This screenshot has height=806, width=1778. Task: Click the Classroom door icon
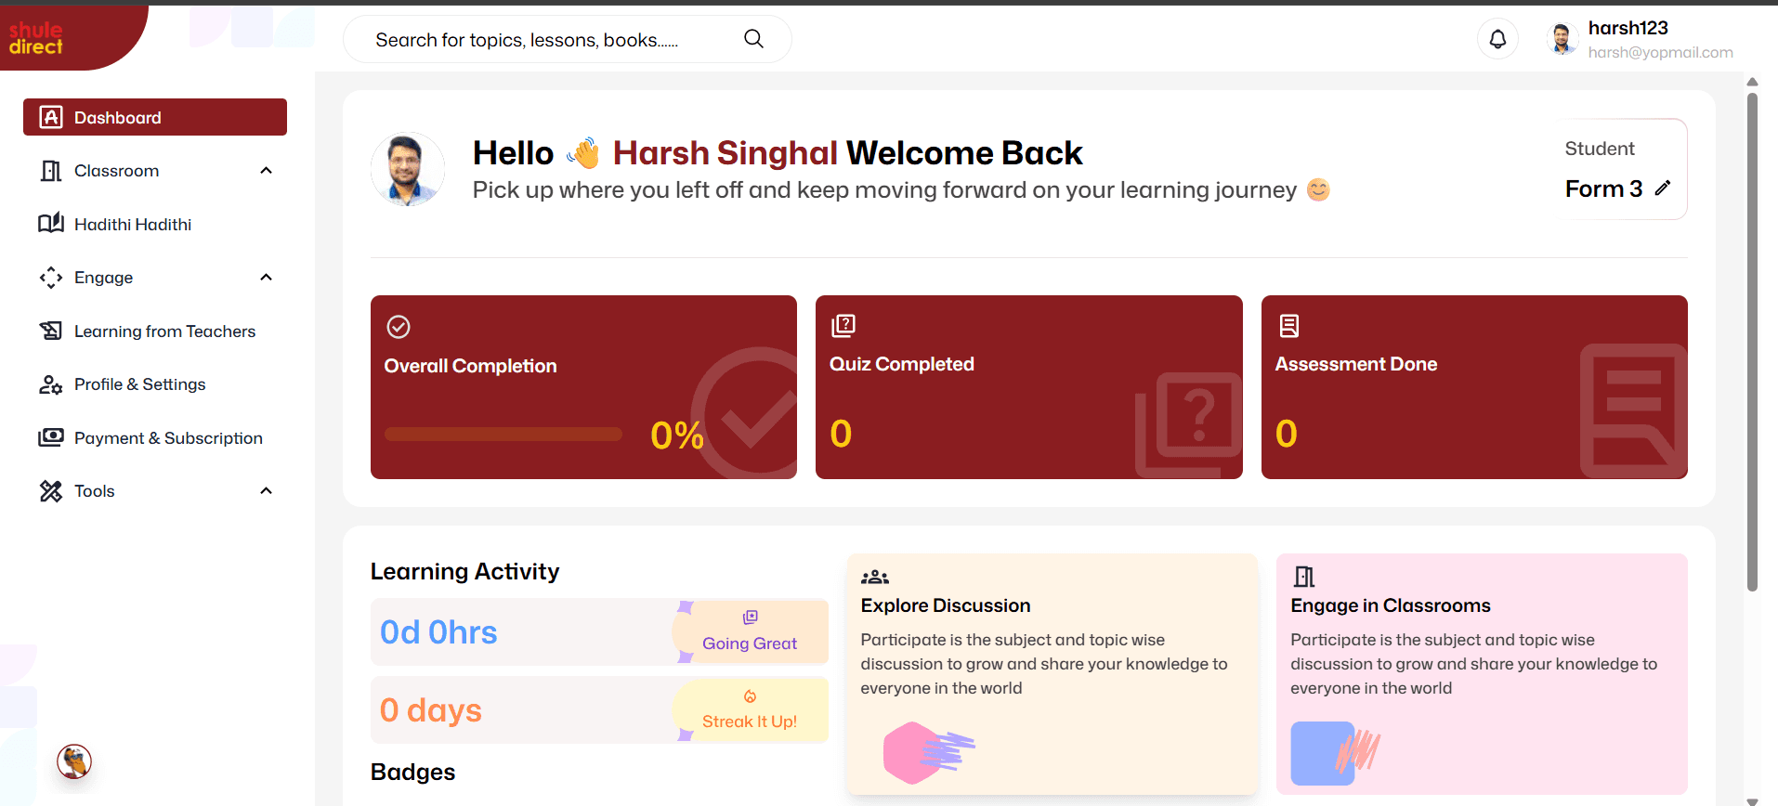51,171
